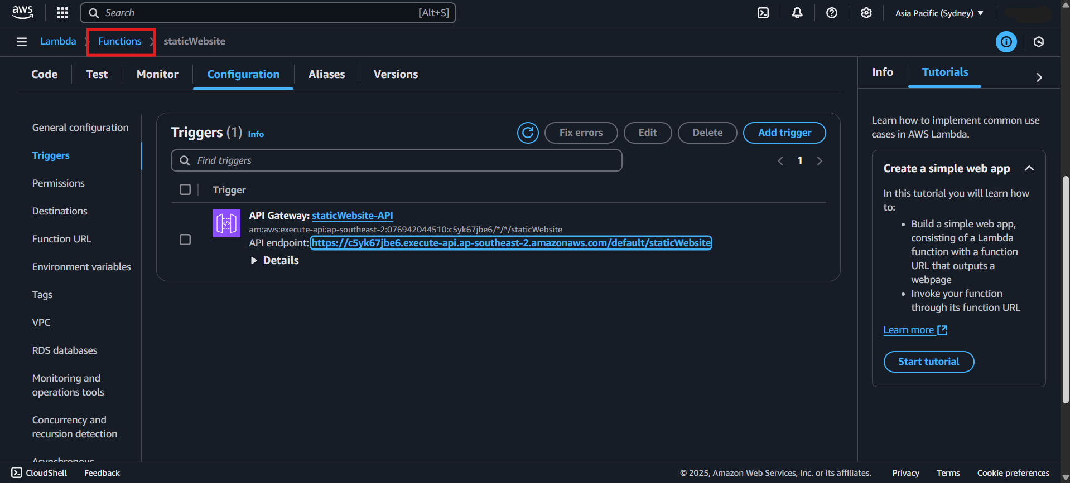Open the Functions breadcrumb link
The image size is (1070, 483).
pos(120,41)
